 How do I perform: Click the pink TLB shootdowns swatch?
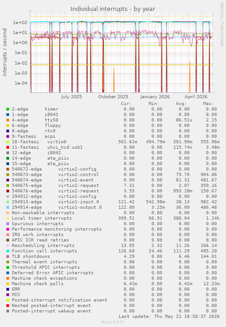8,257
